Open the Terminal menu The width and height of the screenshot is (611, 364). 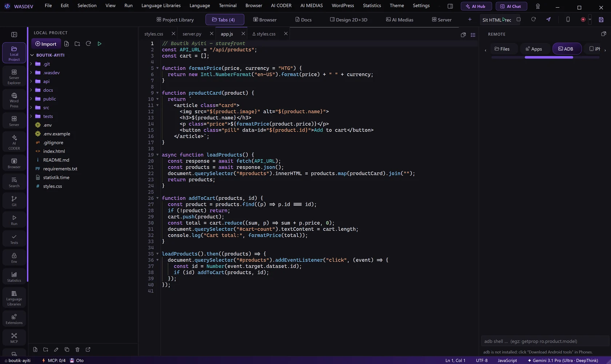[228, 5]
